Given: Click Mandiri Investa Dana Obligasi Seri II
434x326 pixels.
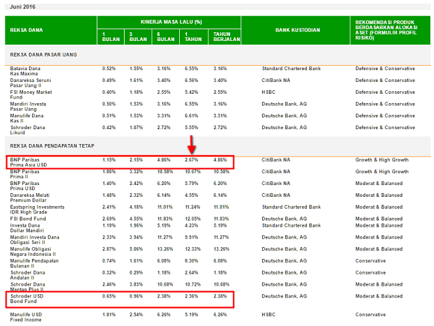Looking at the screenshot, I should point(35,240).
